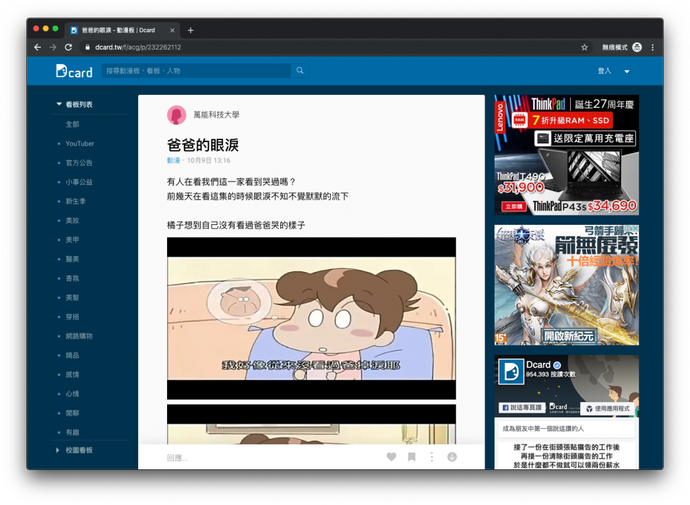This screenshot has height=505, width=690.
Task: Open the 網路購物 board
Action: [79, 336]
